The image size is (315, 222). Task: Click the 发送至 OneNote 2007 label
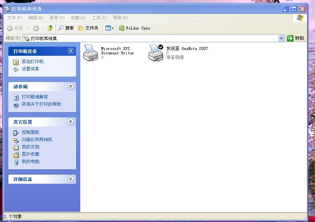[x=187, y=48]
